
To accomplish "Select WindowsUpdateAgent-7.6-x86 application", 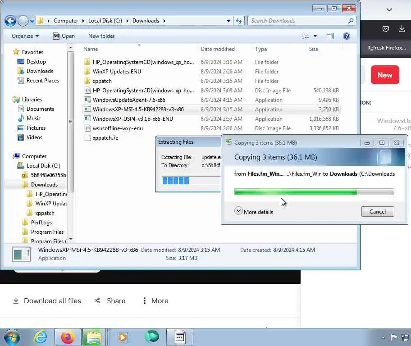I will (129, 100).
